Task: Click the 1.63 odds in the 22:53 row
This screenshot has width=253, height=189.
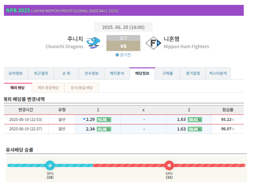Action: tap(181, 120)
